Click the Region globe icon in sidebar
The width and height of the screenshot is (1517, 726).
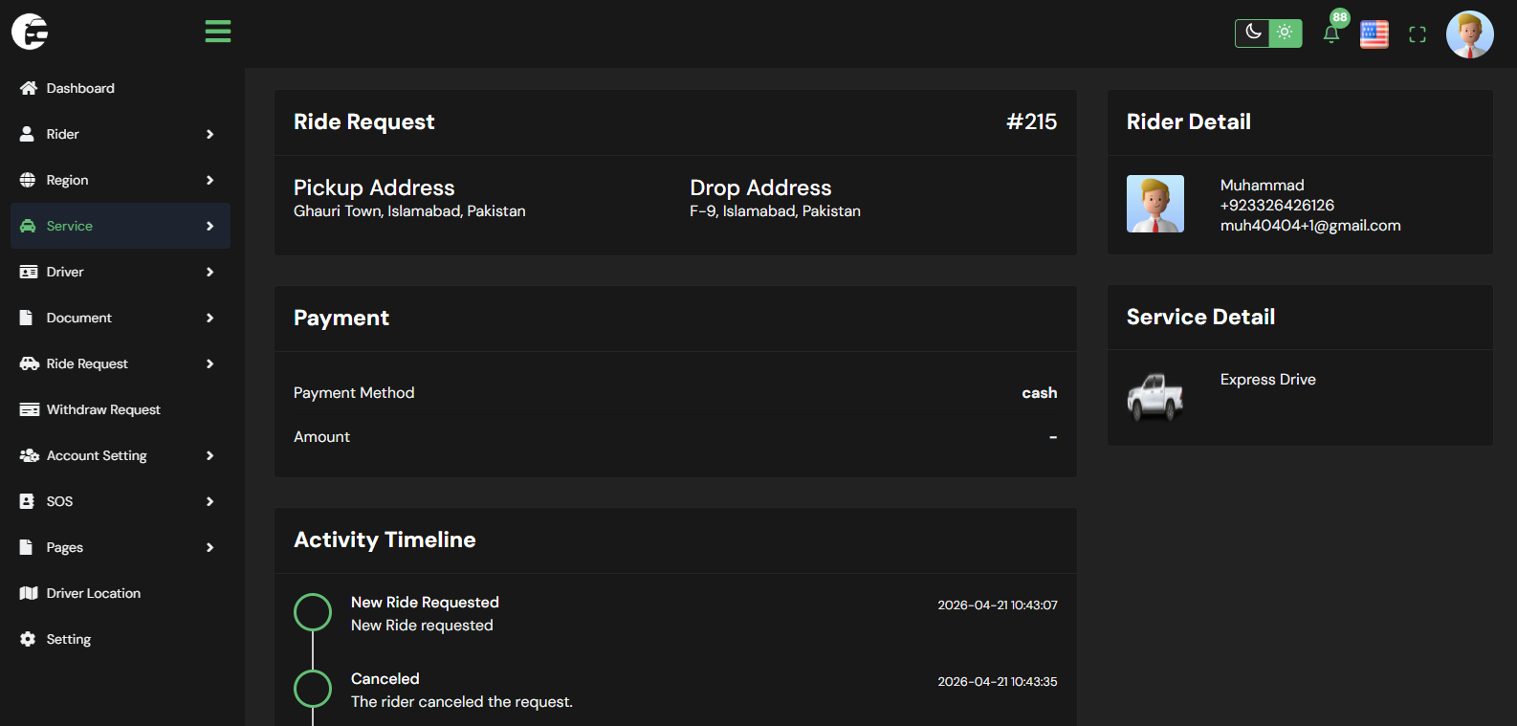pyautogui.click(x=28, y=180)
